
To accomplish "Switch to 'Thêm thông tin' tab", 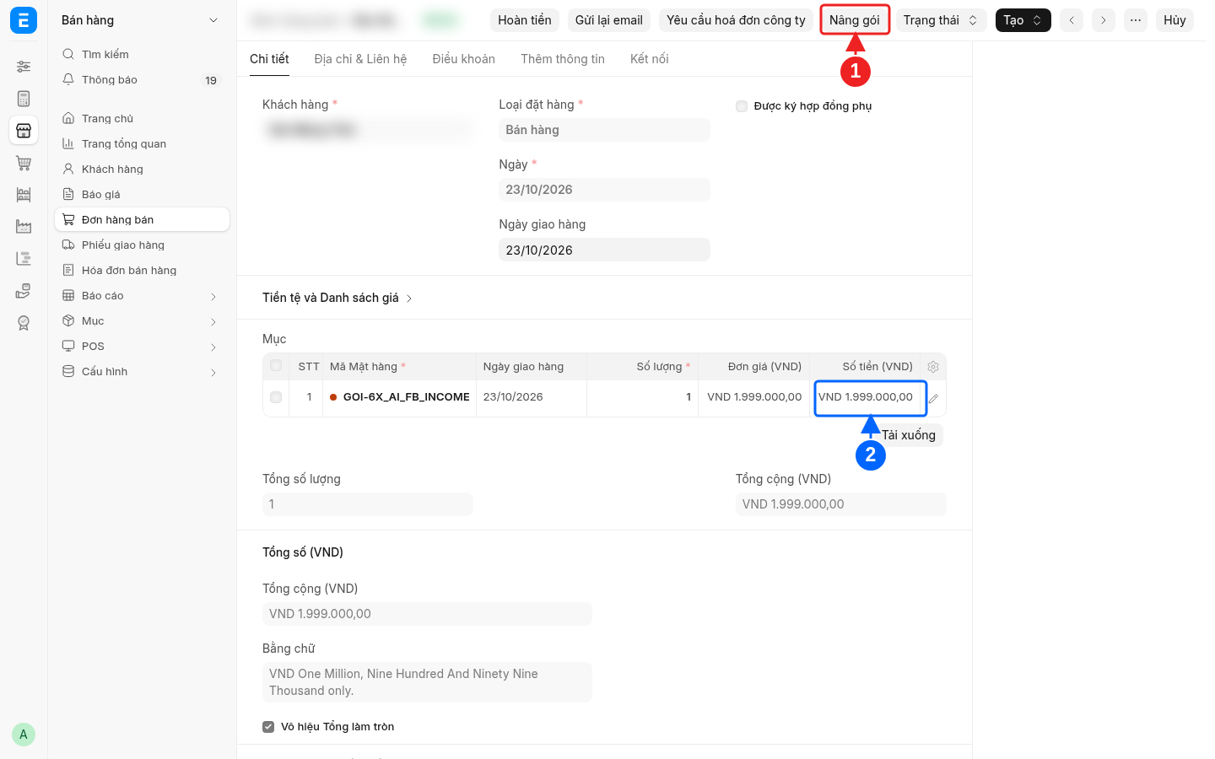I will pyautogui.click(x=563, y=59).
